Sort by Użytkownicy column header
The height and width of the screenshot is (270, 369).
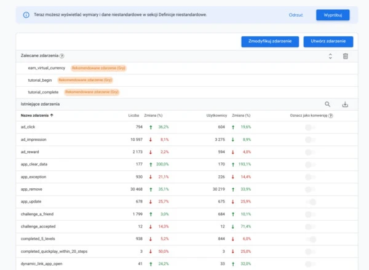click(x=216, y=116)
